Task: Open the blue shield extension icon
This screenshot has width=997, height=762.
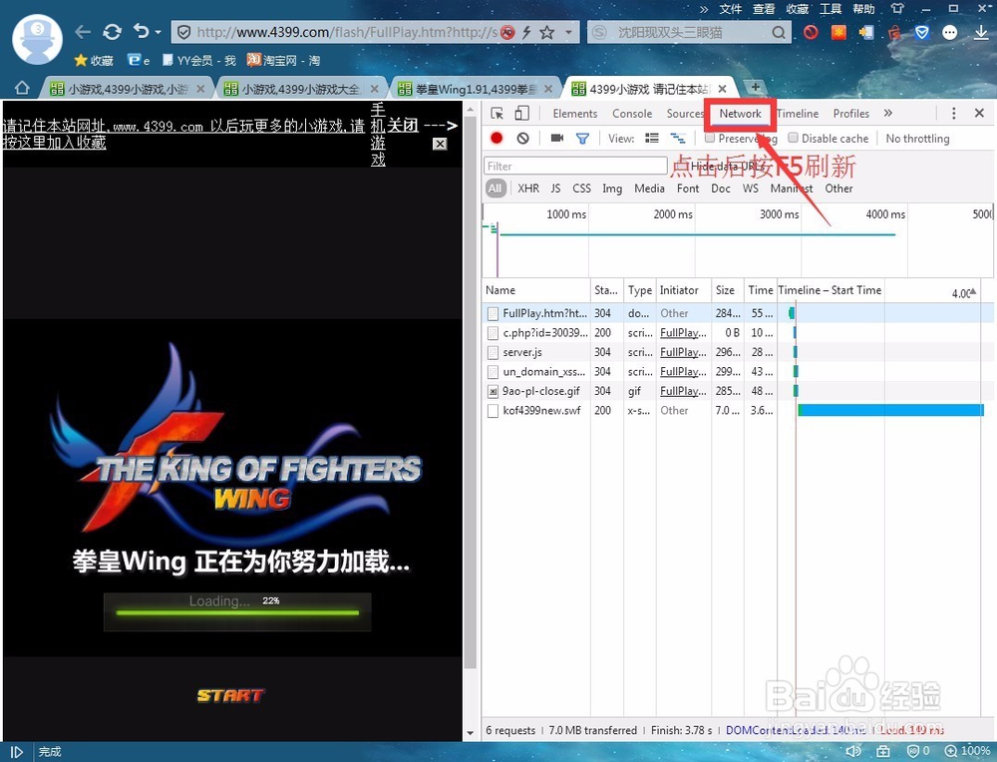Action: [x=922, y=33]
